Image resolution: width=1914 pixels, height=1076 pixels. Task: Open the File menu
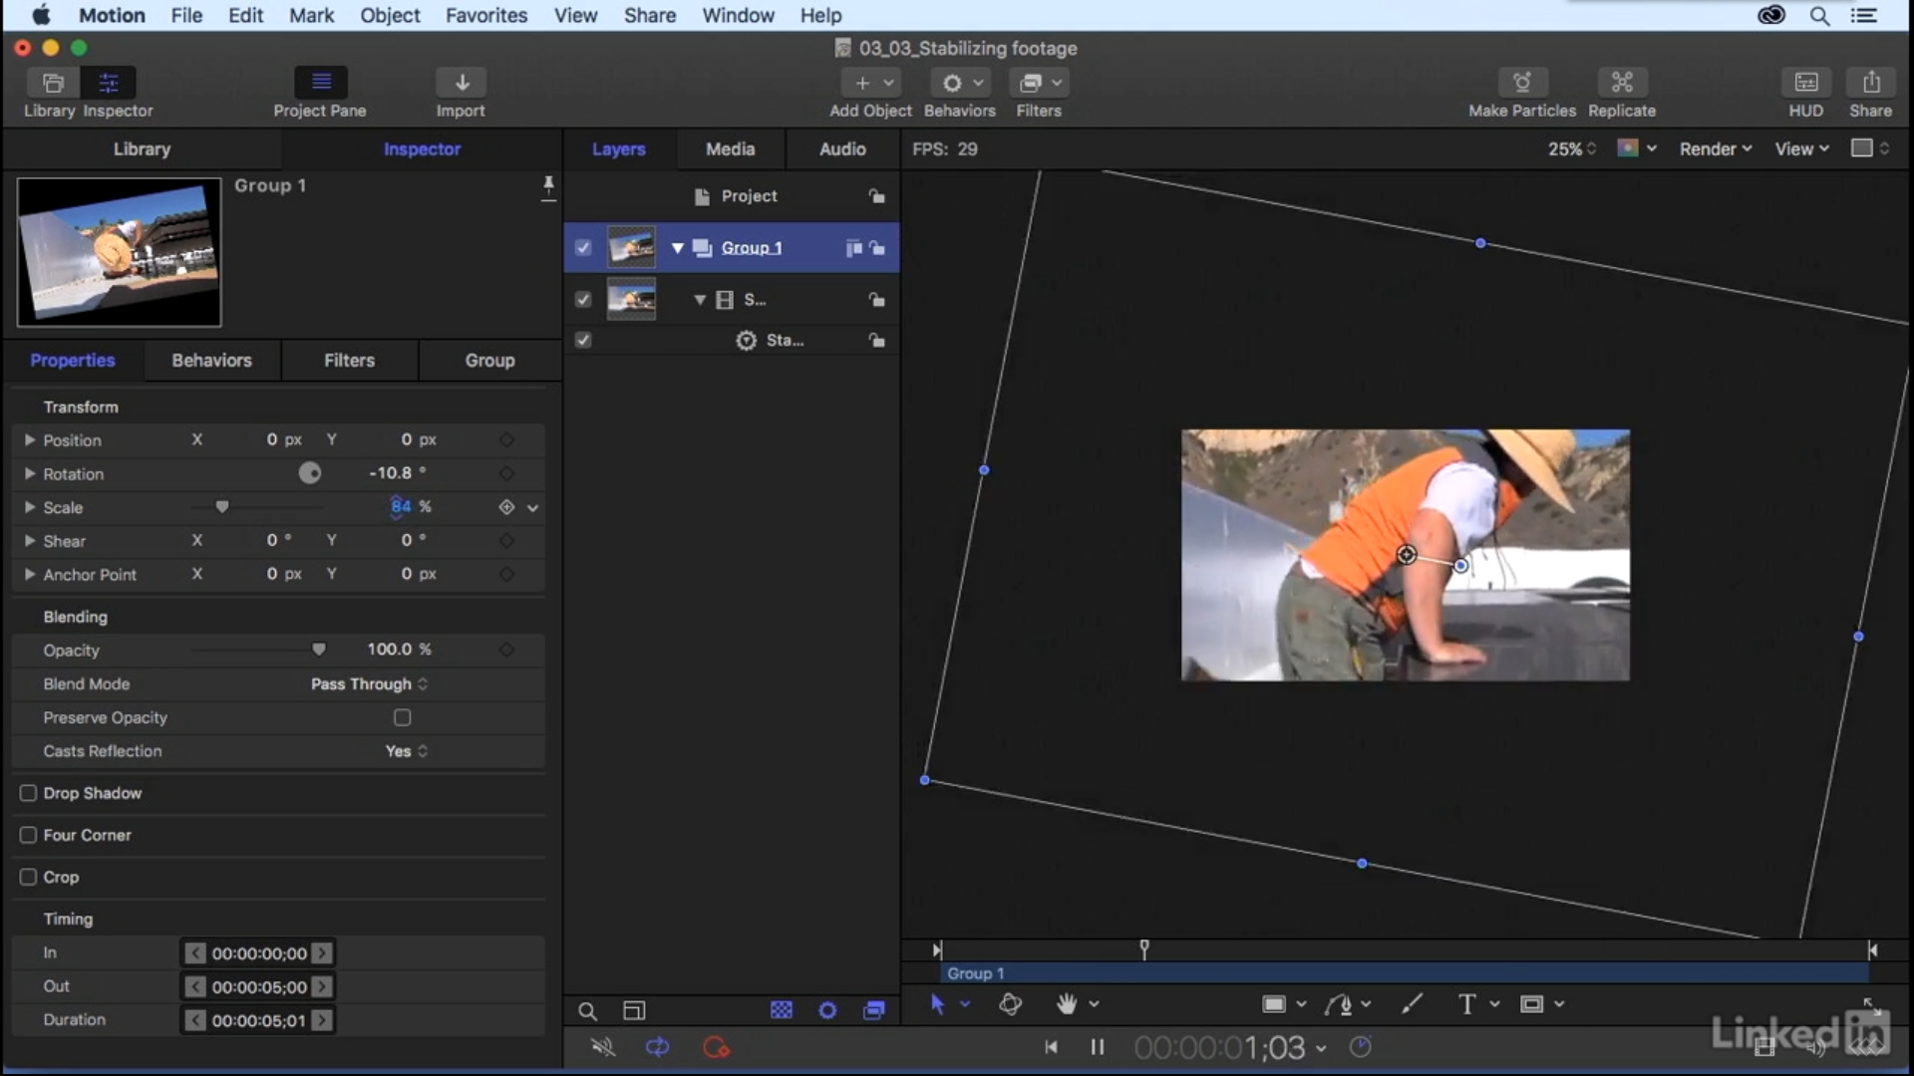pyautogui.click(x=186, y=15)
